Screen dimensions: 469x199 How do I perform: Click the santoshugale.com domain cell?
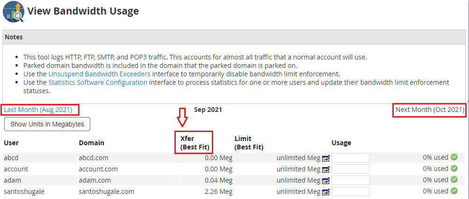click(x=107, y=192)
